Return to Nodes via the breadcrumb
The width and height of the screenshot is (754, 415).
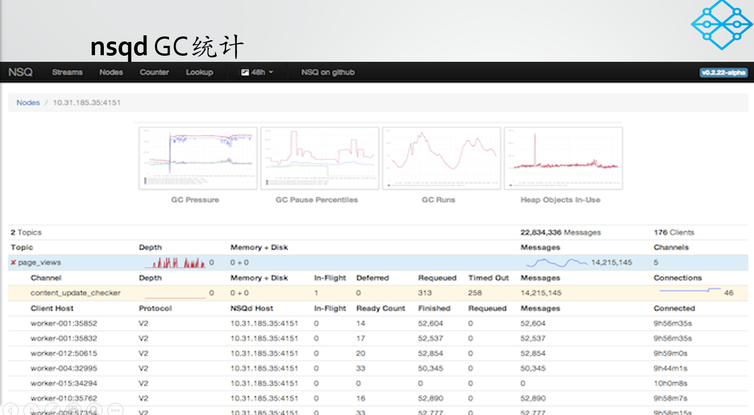(x=28, y=103)
